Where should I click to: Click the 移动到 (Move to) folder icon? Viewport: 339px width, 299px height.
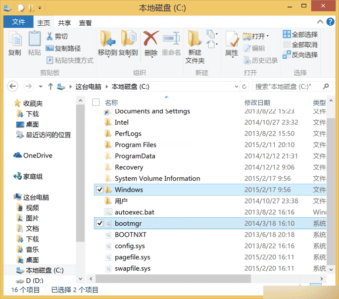point(108,39)
